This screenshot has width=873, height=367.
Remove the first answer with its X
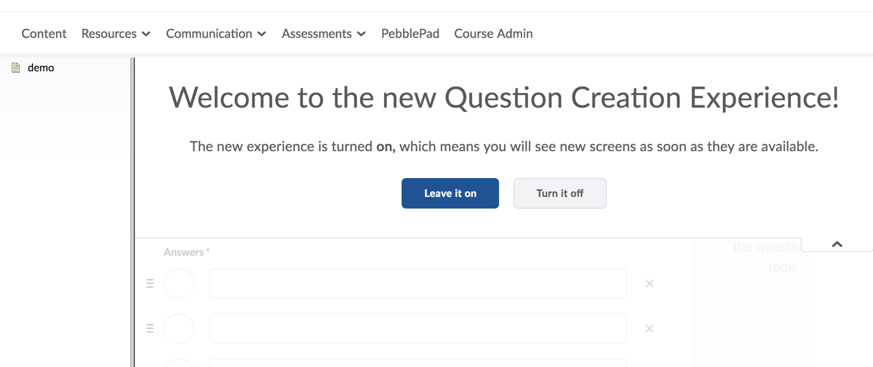[650, 283]
